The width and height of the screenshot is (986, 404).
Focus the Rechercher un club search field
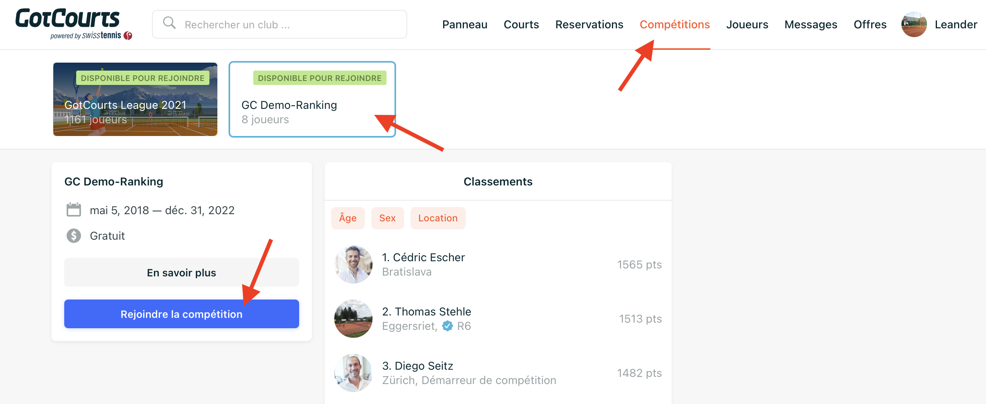(x=280, y=24)
